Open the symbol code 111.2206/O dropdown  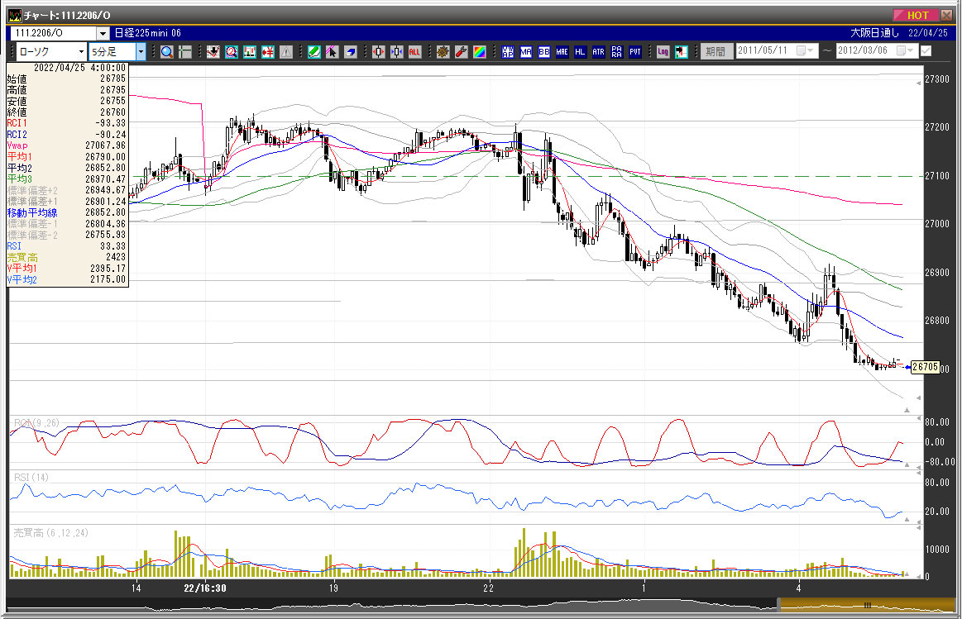tap(103, 33)
